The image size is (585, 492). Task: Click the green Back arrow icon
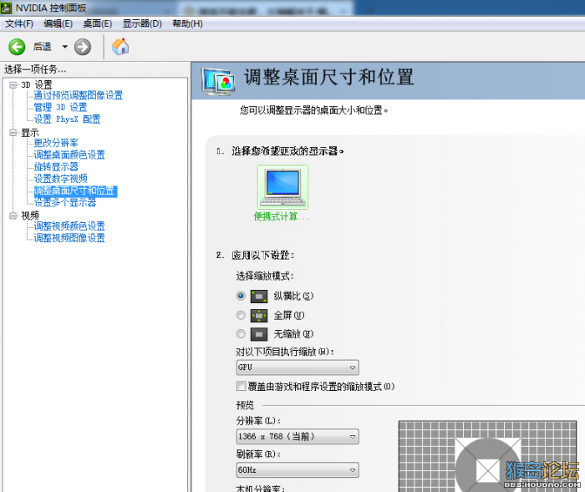click(18, 47)
